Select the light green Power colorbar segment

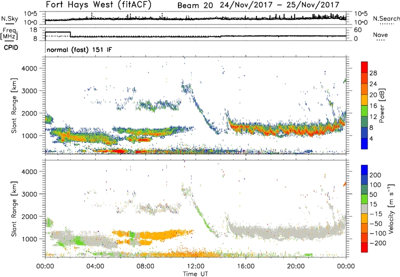[x=364, y=110]
